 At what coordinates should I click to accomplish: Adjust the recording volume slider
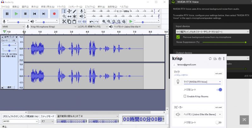pos(18,21)
